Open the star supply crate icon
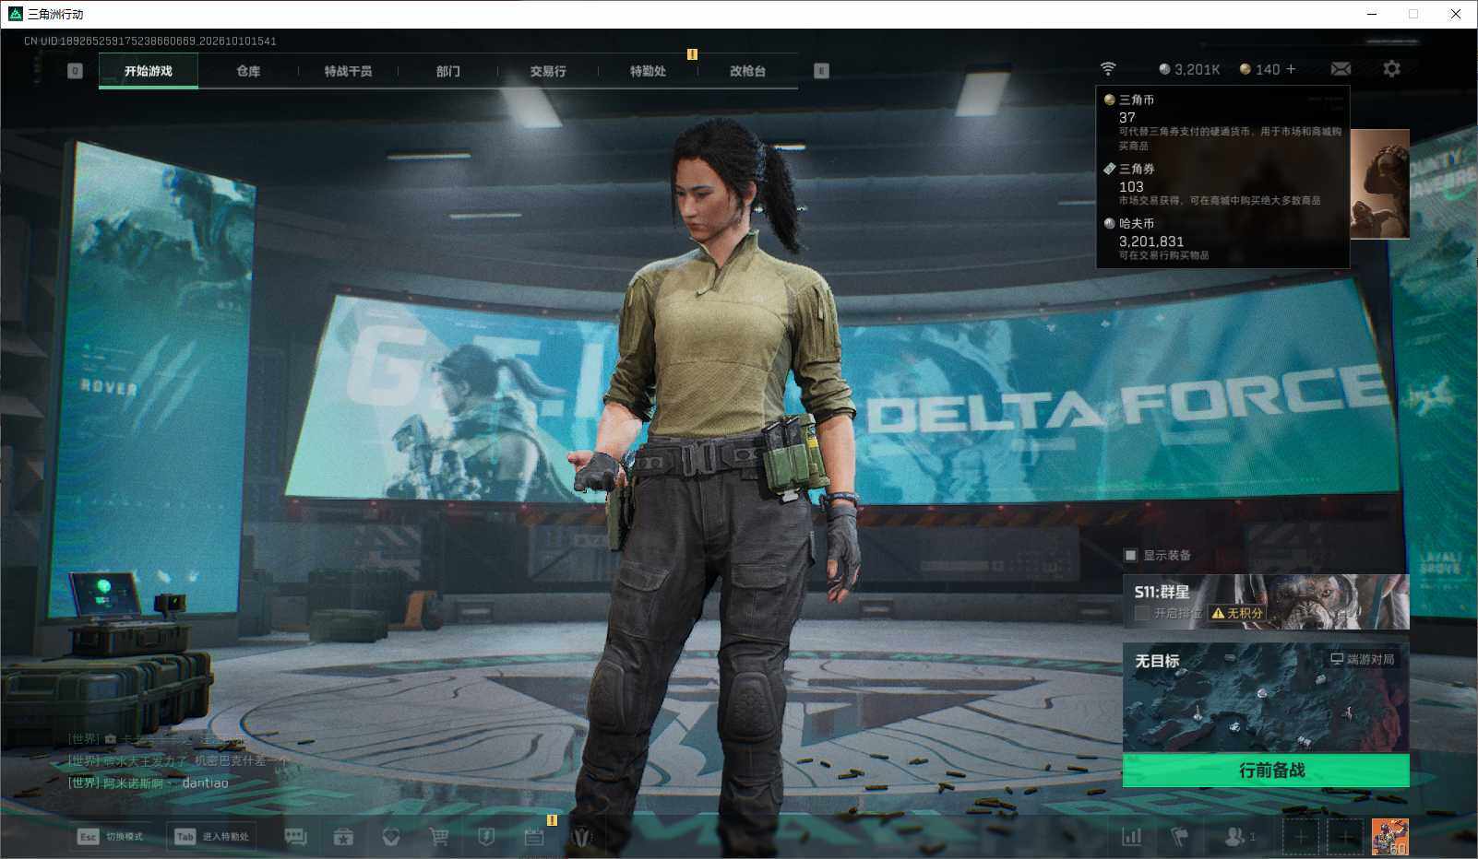 [343, 837]
